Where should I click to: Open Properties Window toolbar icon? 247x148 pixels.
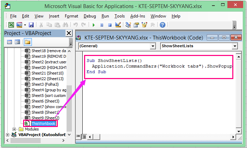[x=136, y=25]
